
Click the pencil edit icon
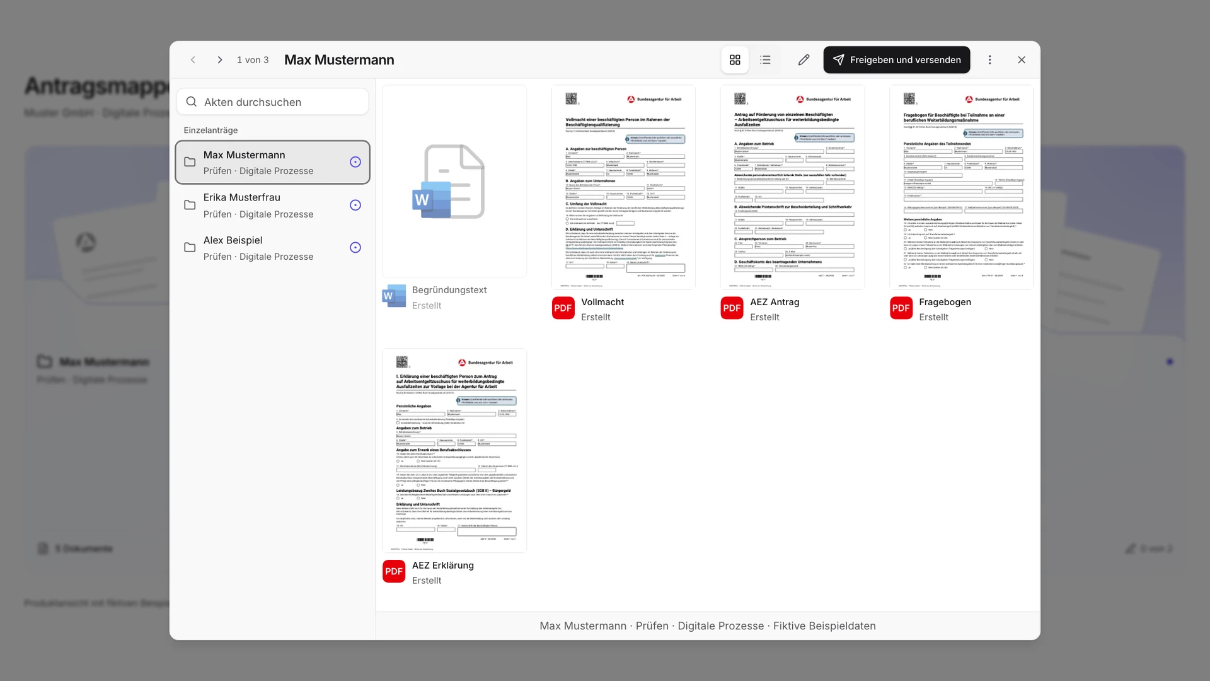804,60
